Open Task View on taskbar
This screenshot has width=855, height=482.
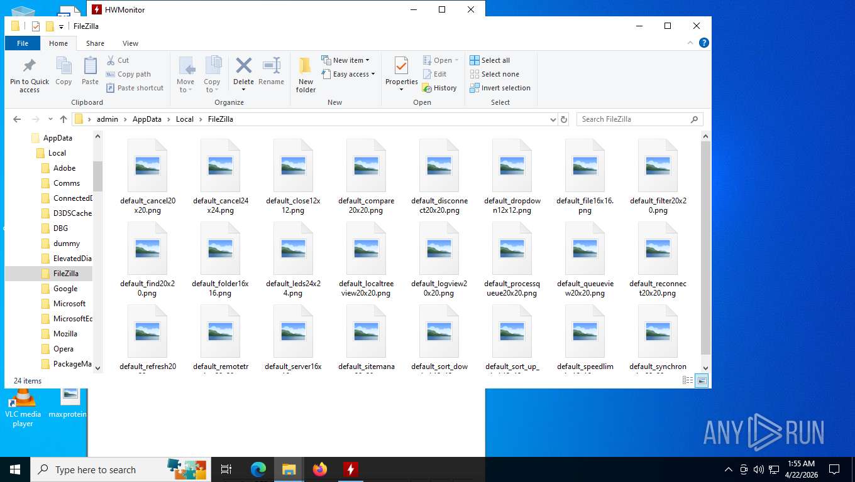click(226, 469)
